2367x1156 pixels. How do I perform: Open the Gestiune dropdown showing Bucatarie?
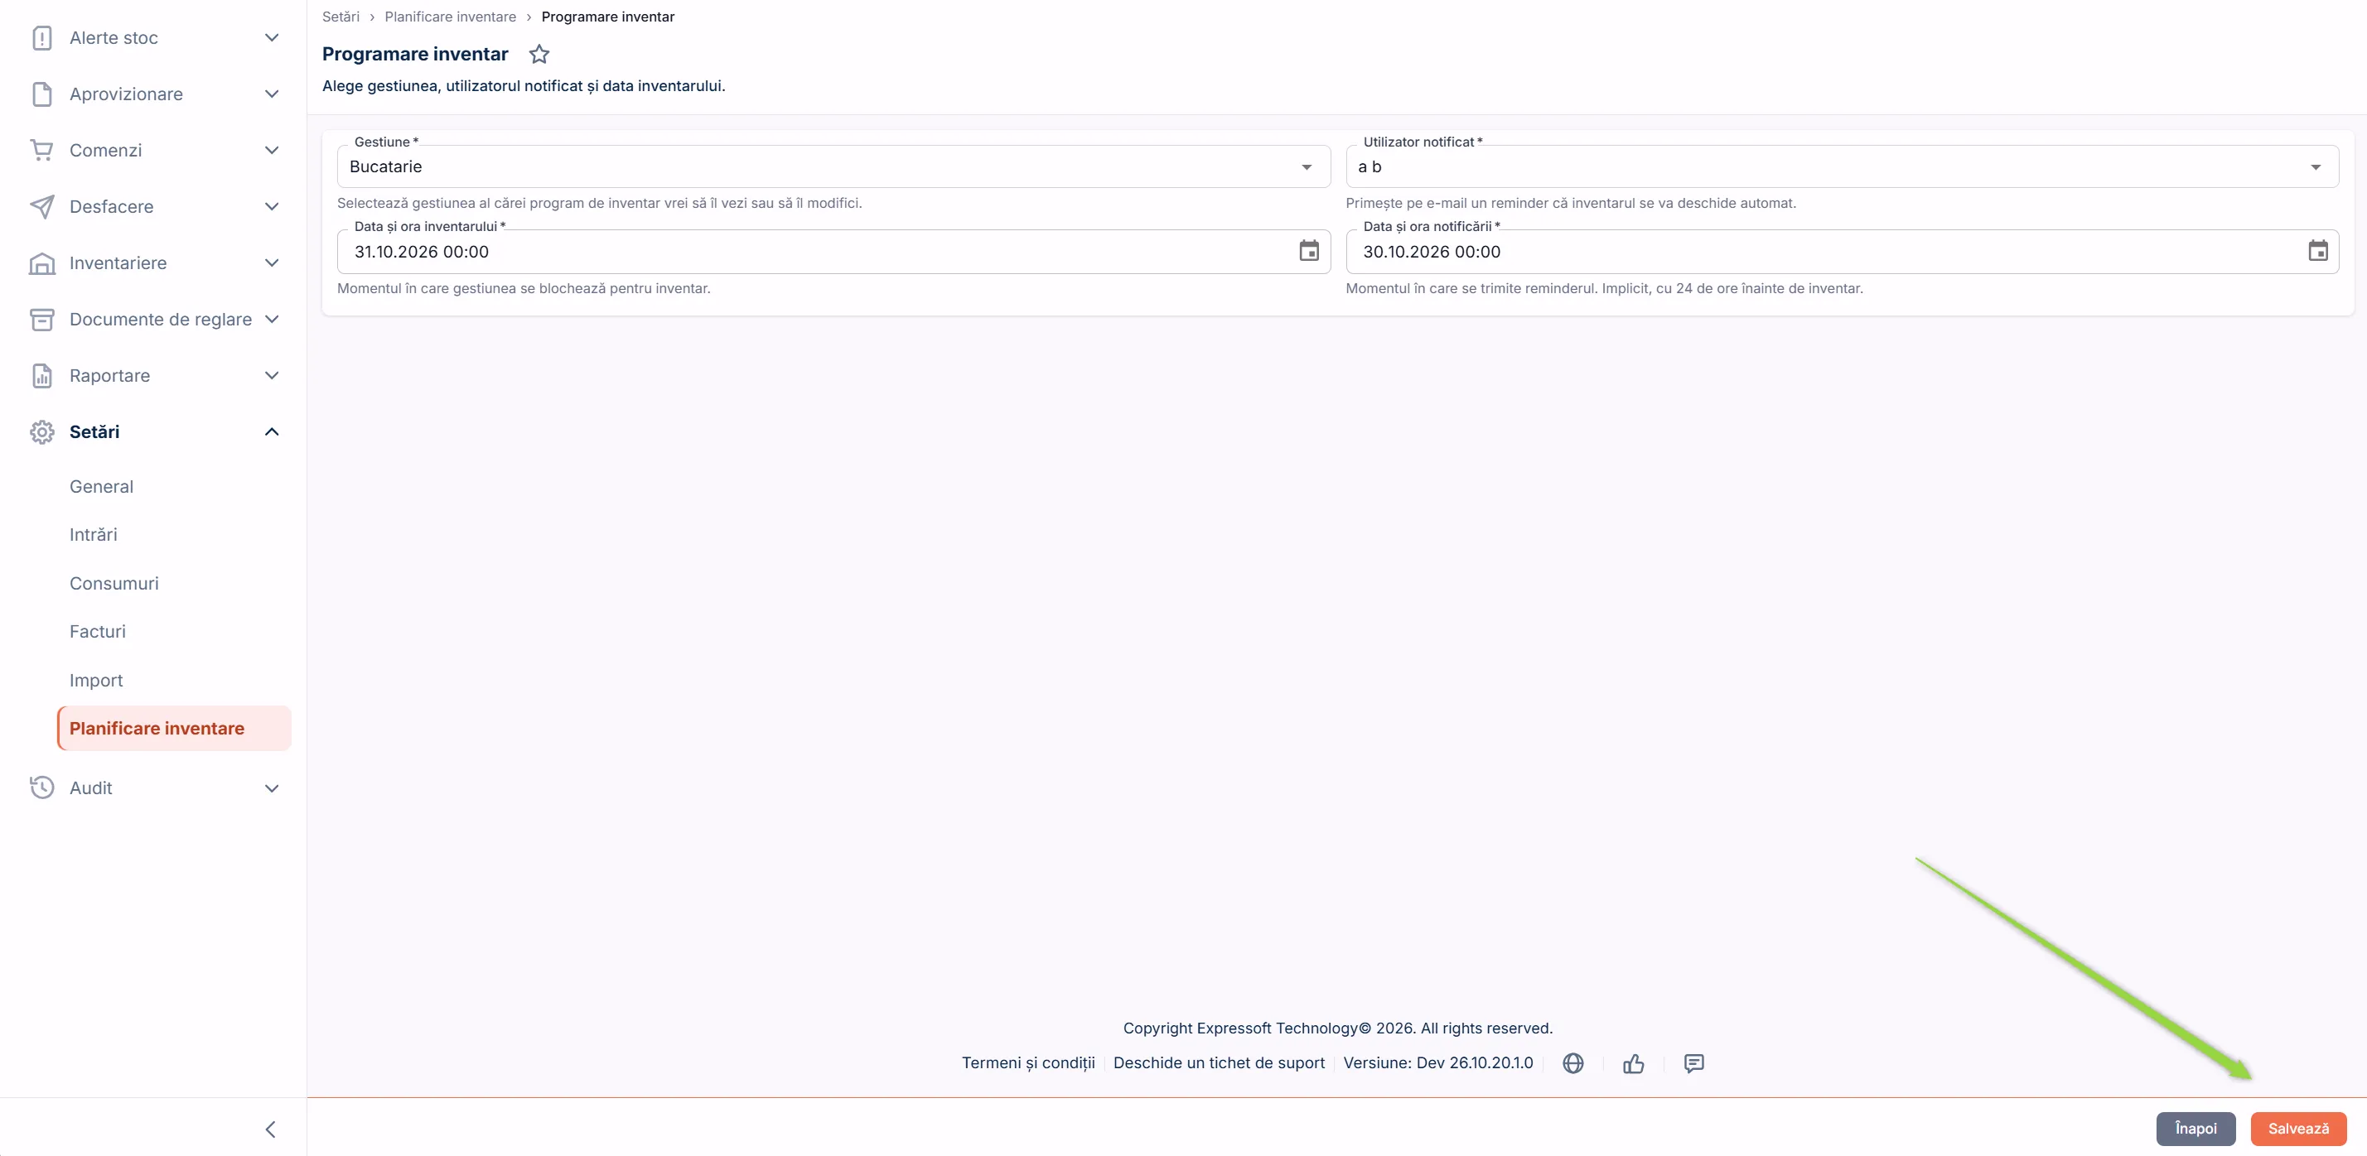click(833, 166)
